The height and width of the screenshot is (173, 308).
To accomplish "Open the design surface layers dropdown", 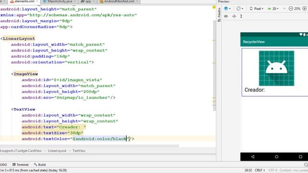I will [227, 9].
